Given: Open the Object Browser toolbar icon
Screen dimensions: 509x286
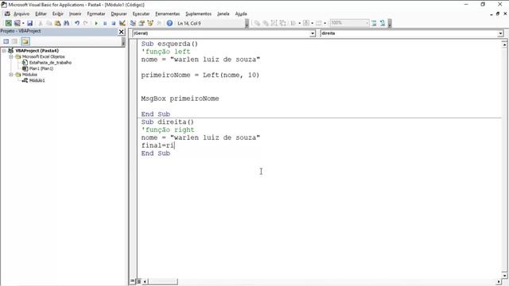Looking at the screenshot, I should [x=150, y=23].
